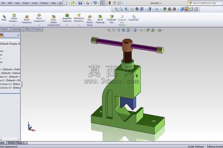Viewport: 223px width, 148px height.
Task: Open the Window menu
Action: click(44, 3)
